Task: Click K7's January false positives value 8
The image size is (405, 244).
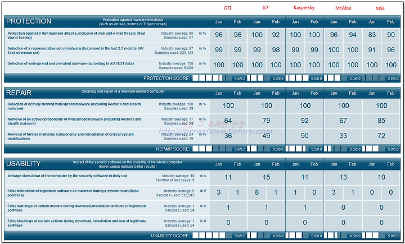Action: pos(256,192)
